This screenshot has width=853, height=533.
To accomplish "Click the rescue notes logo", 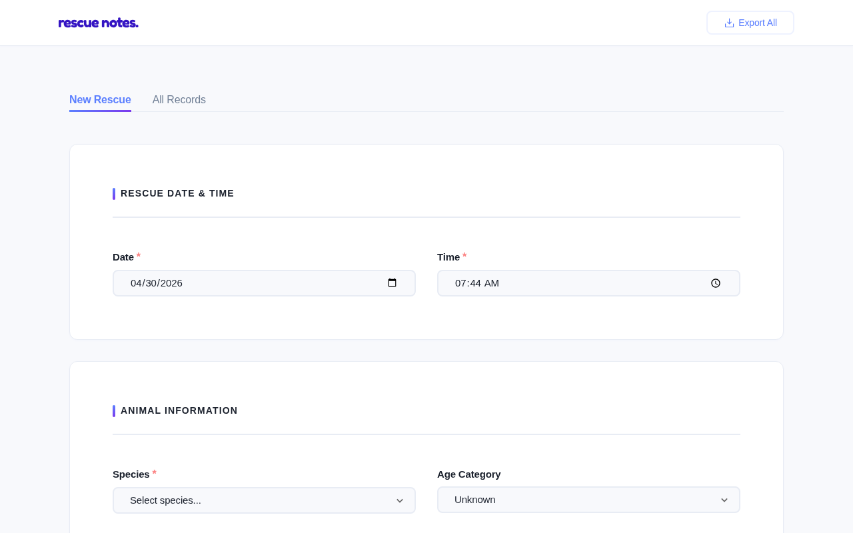I will pos(99,23).
